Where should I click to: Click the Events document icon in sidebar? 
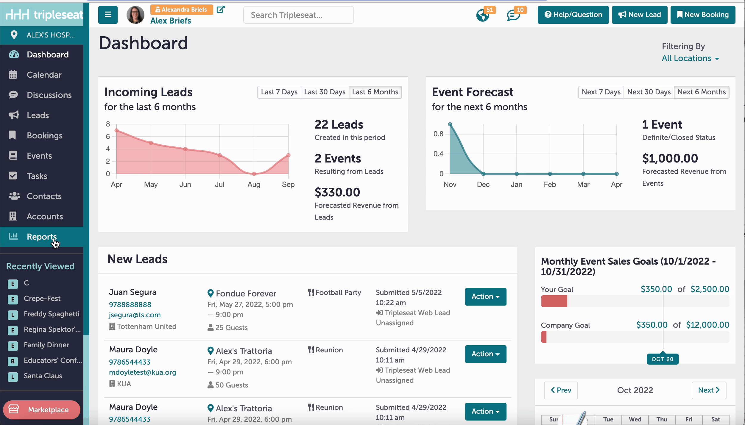click(13, 155)
